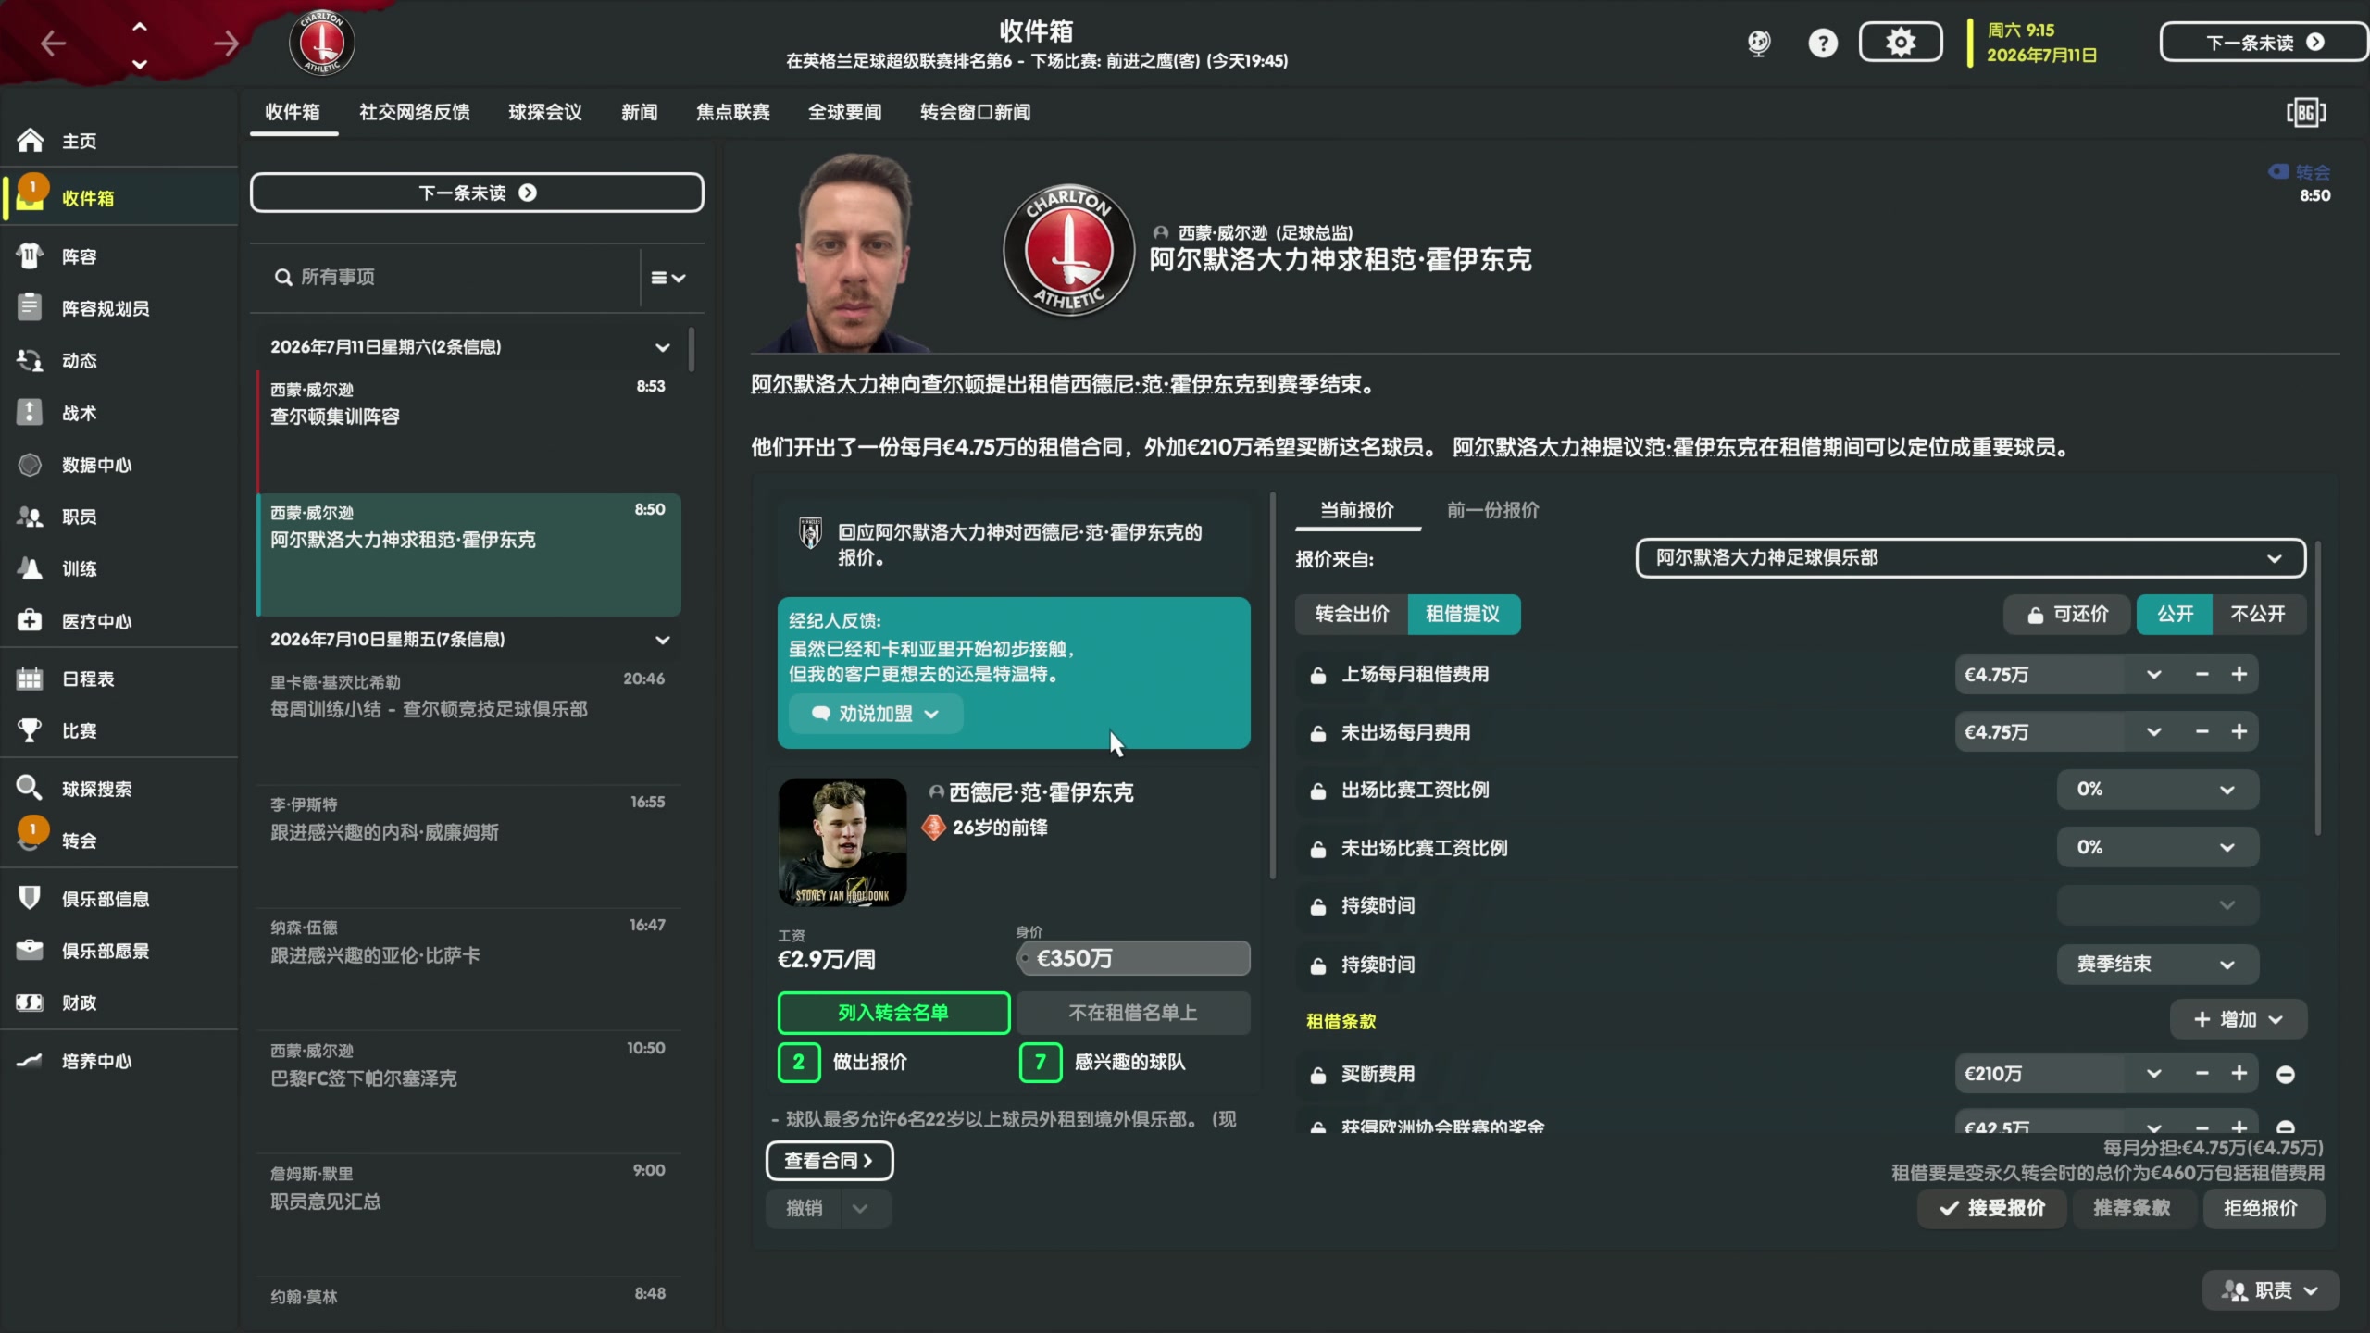Click the 所有事项 search field
This screenshot has height=1333, width=2370.
coord(444,277)
